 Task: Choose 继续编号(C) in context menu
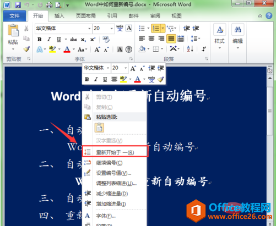114,163
